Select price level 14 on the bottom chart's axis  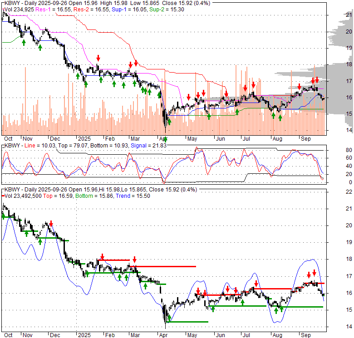click(349, 327)
